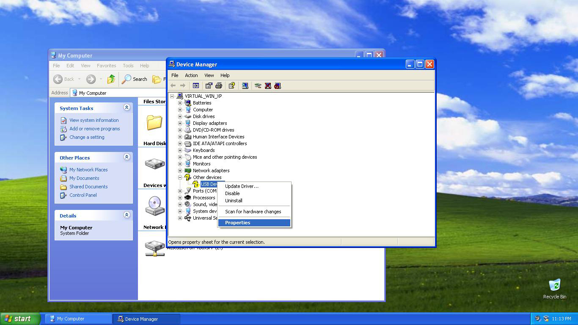Viewport: 578px width, 325px height.
Task: Collapse the System Tasks panel
Action: tap(127, 107)
